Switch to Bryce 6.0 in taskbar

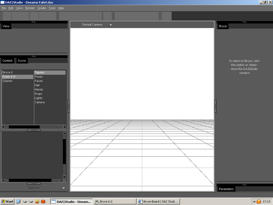[115, 202]
